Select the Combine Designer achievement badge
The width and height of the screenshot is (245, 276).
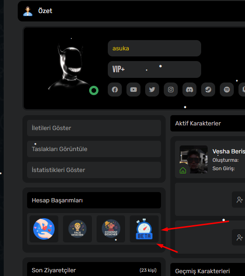tap(111, 229)
